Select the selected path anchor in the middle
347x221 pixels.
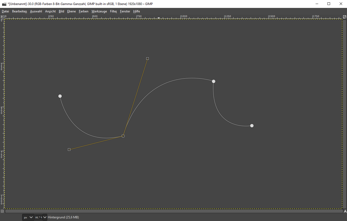[123, 136]
